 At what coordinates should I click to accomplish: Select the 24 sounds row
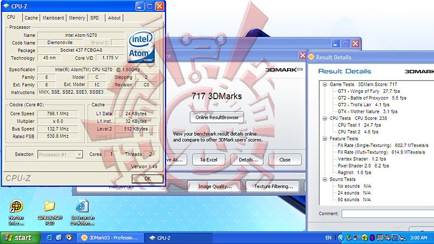coord(354,193)
